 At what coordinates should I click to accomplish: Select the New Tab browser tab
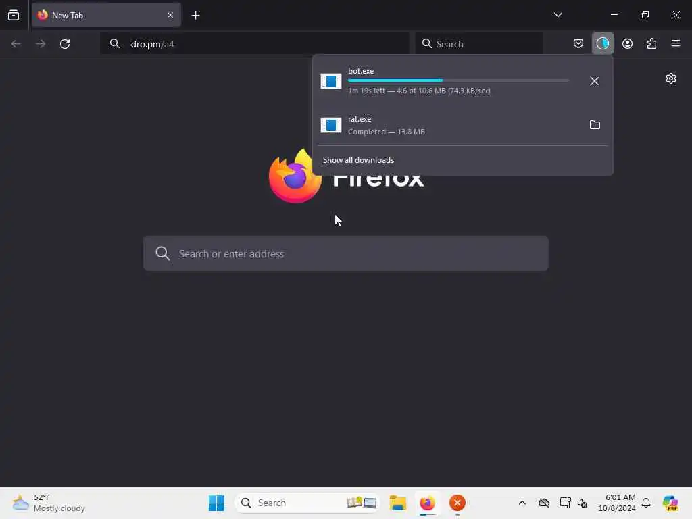(106, 15)
